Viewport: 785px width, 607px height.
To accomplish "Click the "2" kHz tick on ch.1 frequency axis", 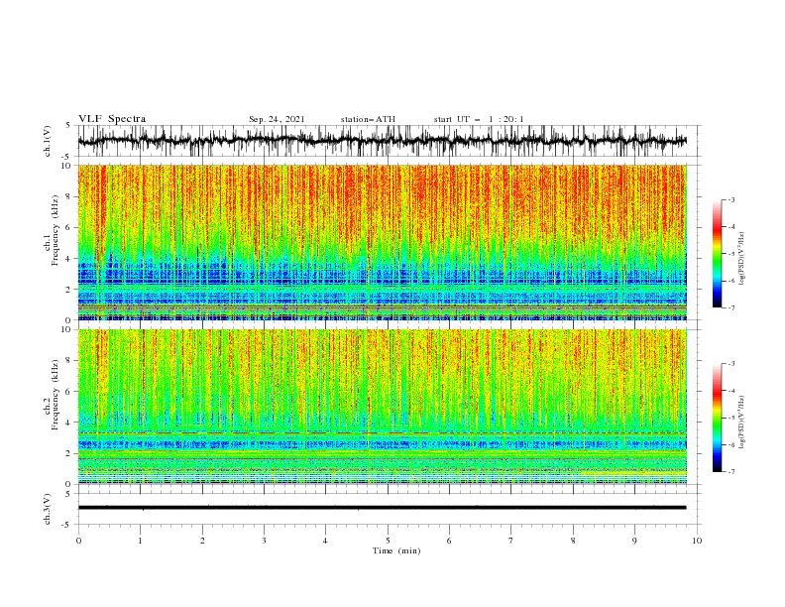I will click(69, 290).
